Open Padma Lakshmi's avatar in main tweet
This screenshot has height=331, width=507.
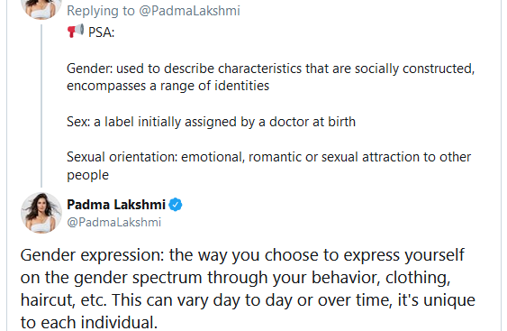[x=41, y=213]
